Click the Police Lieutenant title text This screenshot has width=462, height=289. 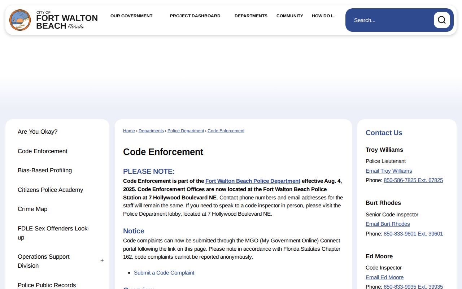click(385, 161)
